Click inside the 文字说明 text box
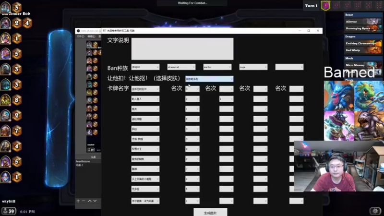Screen dimensions: 384x216 182,49
